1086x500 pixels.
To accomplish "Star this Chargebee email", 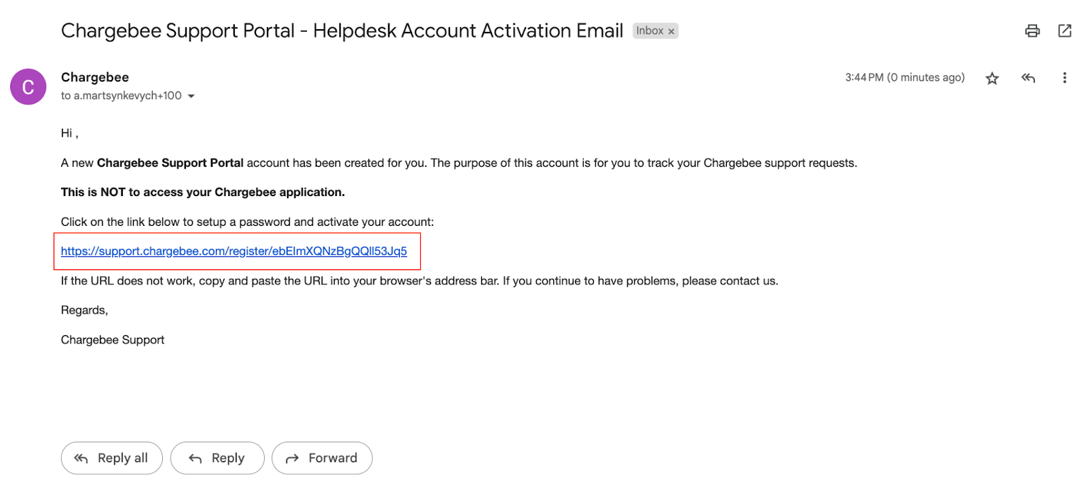I will click(x=992, y=78).
